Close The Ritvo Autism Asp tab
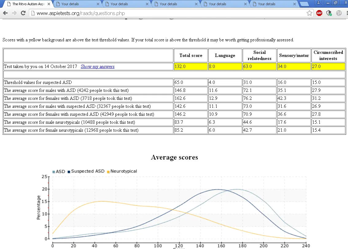Image resolution: width=348 pixels, height=249 pixels. click(49, 4)
